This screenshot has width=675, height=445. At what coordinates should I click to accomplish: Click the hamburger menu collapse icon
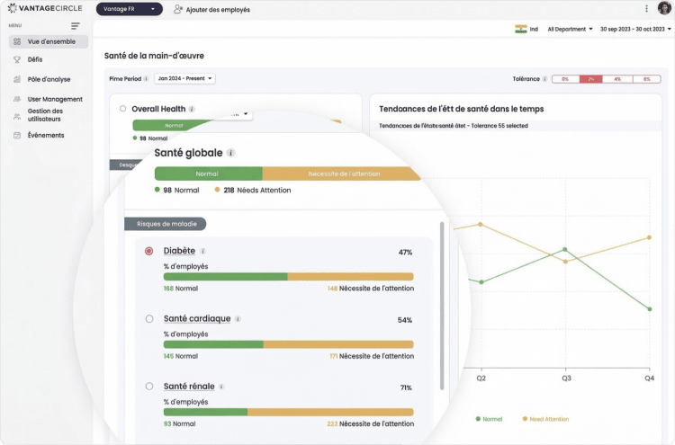[76, 26]
